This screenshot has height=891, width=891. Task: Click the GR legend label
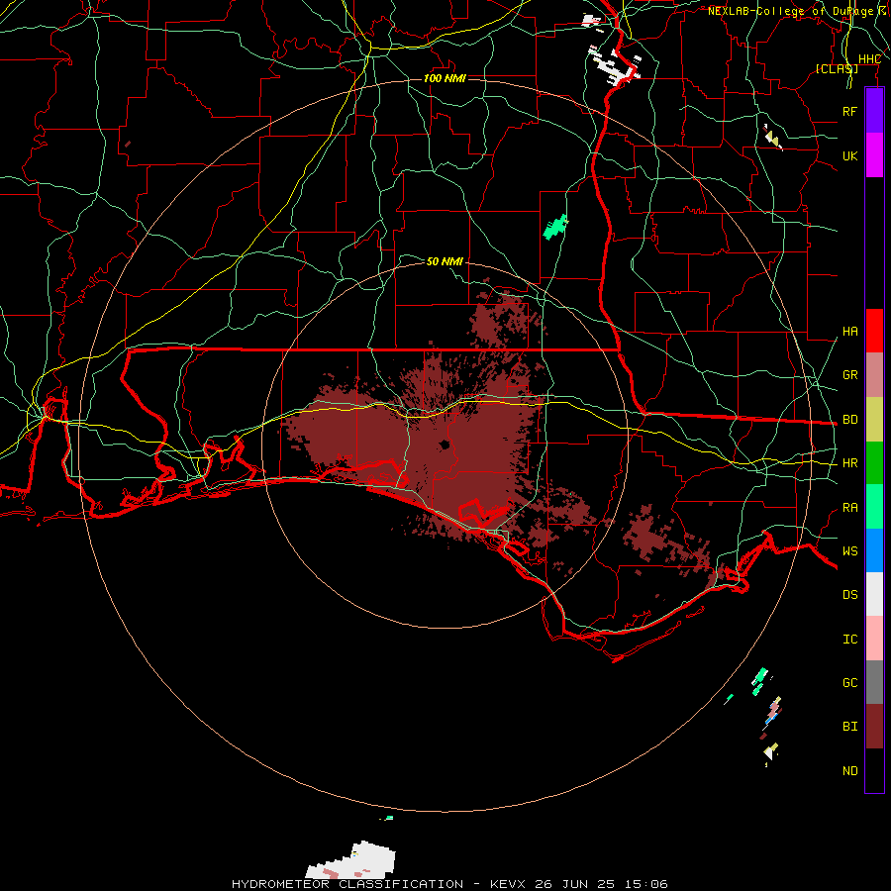click(x=849, y=375)
